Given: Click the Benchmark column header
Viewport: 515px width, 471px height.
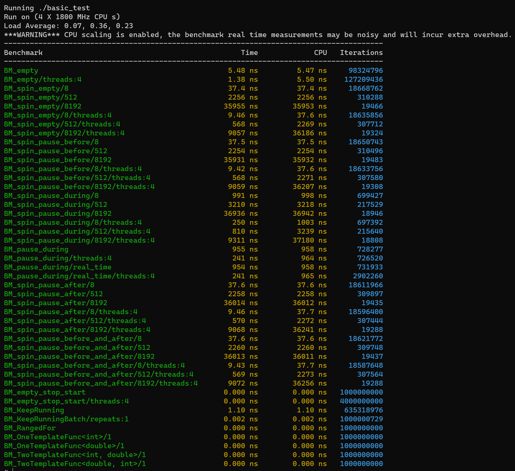Looking at the screenshot, I should click(x=23, y=53).
